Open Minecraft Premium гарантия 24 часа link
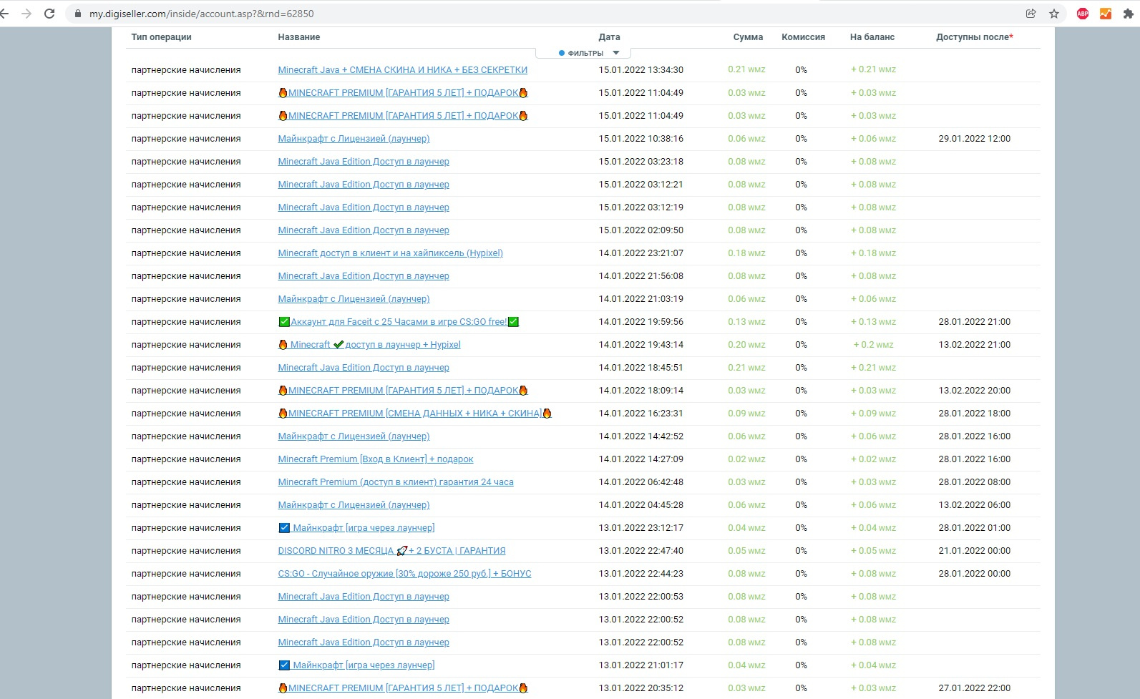This screenshot has width=1140, height=699. [396, 482]
